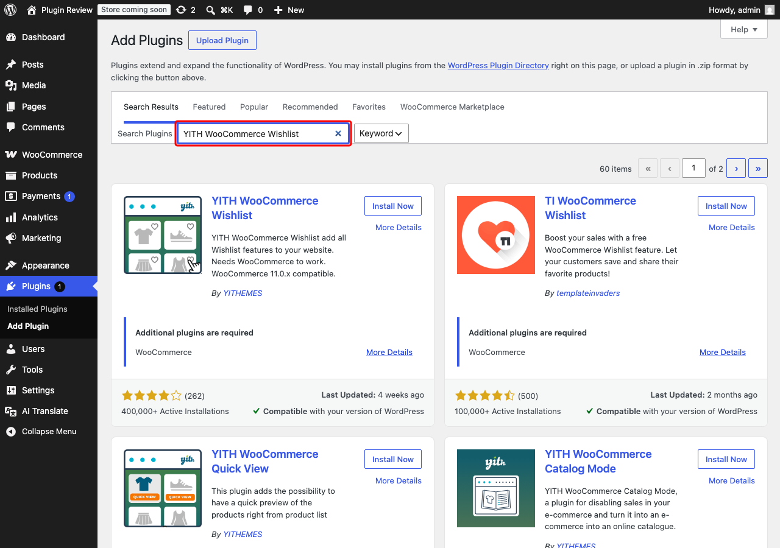The height and width of the screenshot is (548, 780).
Task: Open More Details under Quick View install
Action: [x=399, y=480]
